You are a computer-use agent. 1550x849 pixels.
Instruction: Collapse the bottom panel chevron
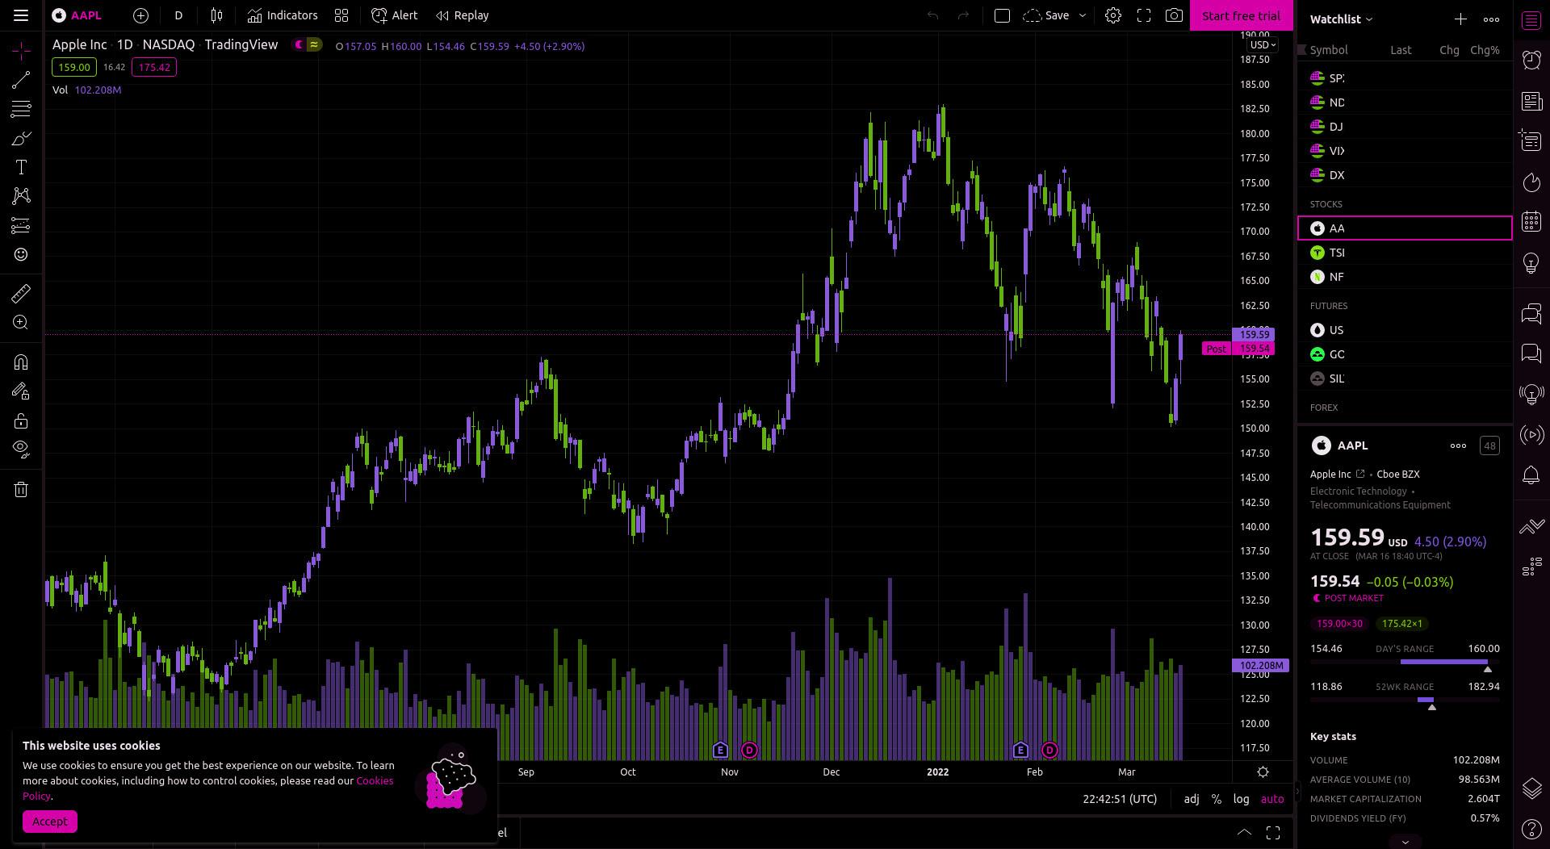point(1244,833)
